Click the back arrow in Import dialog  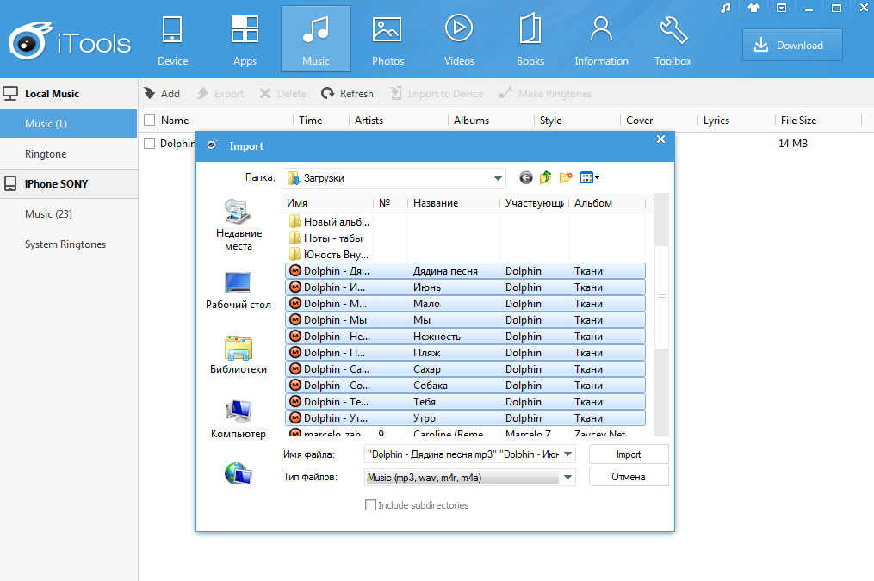526,178
